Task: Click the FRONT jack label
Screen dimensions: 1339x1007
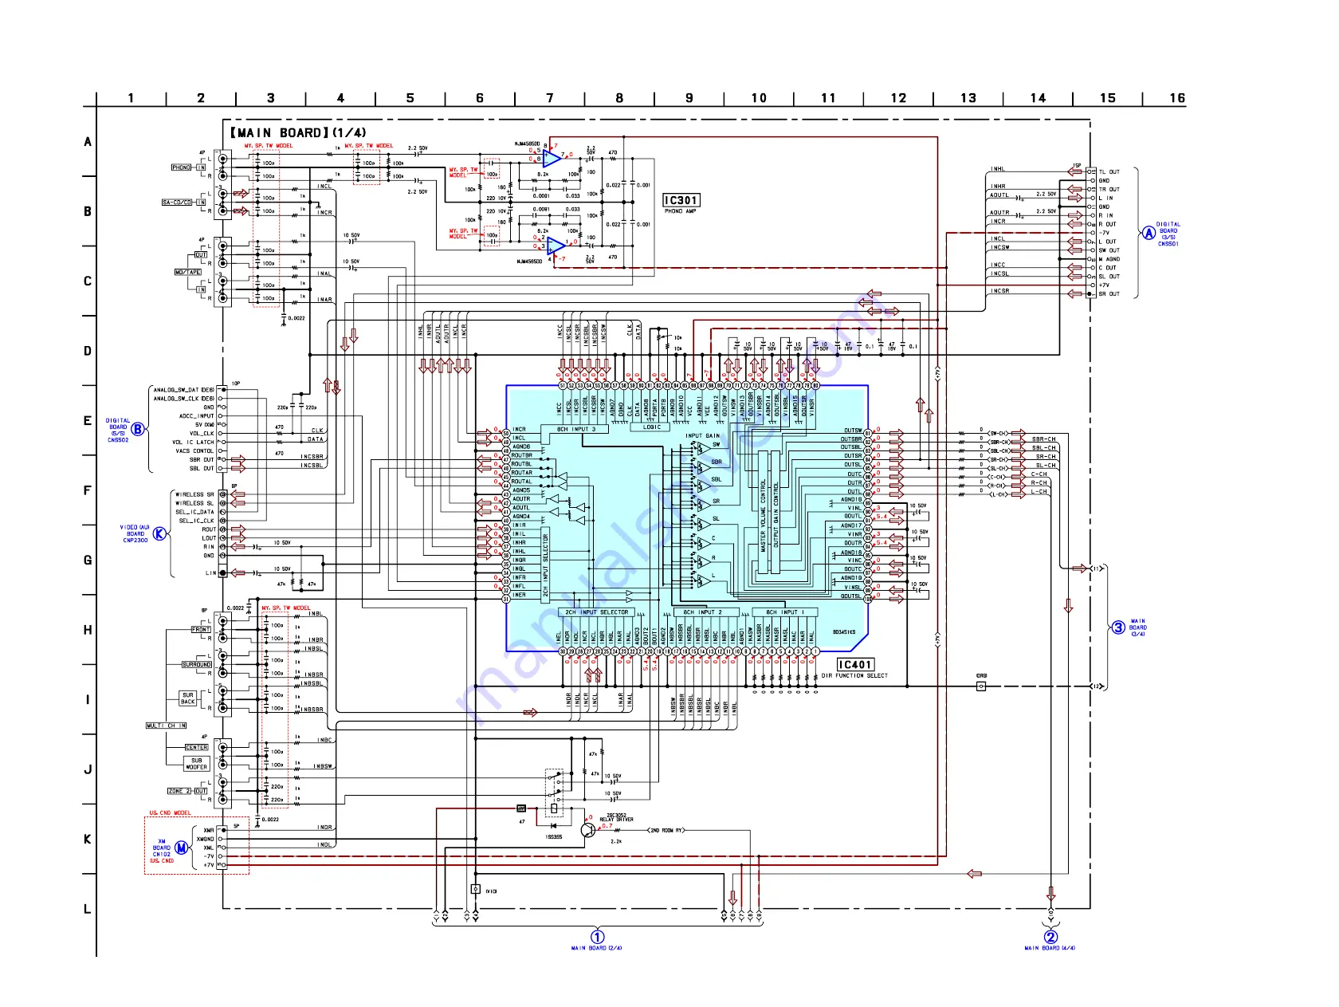Action: pos(201,629)
